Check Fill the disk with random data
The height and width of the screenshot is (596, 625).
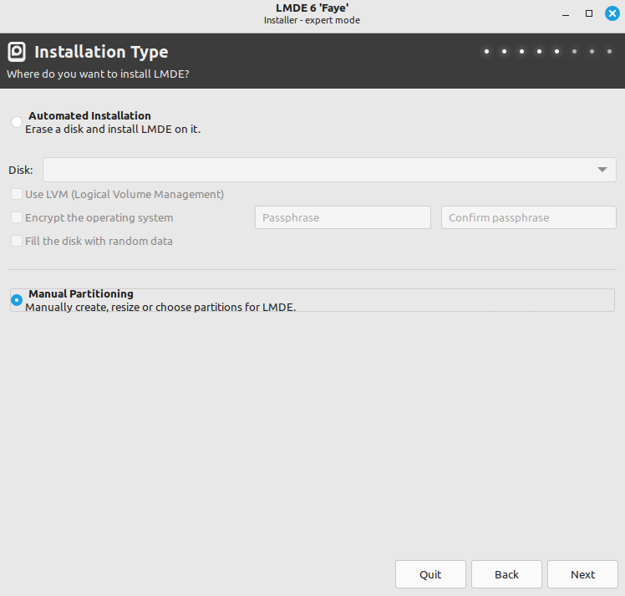coord(17,241)
